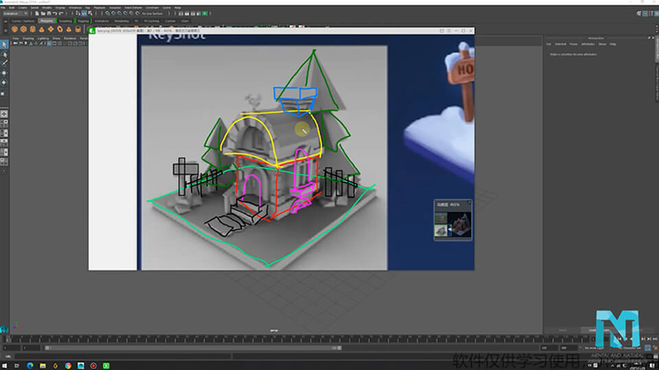Activate the Select tool in the toolbox
659x370 pixels.
click(x=4, y=45)
